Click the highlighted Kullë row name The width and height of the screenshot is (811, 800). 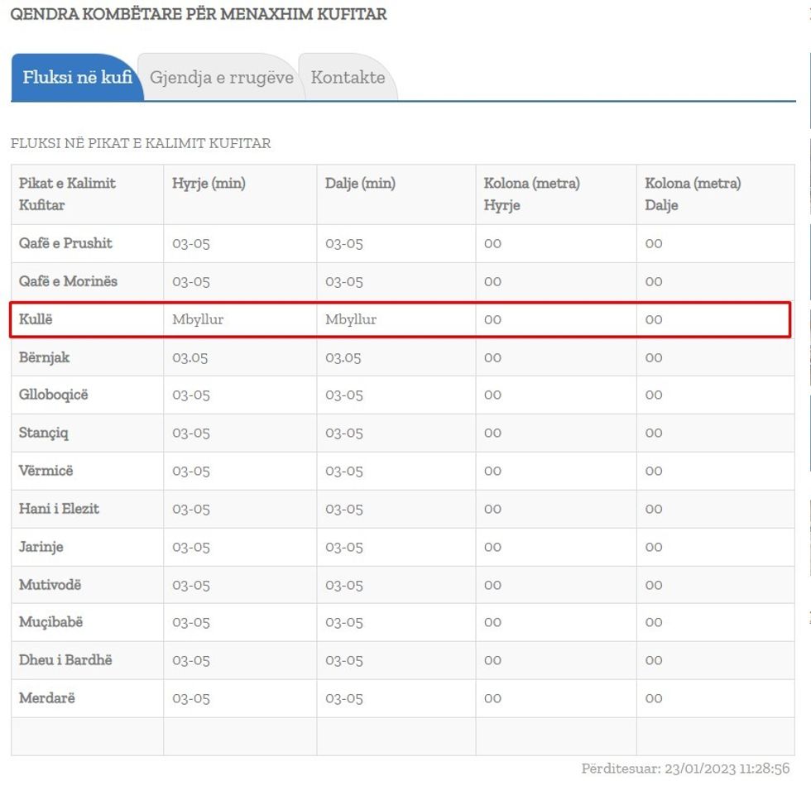tap(36, 319)
